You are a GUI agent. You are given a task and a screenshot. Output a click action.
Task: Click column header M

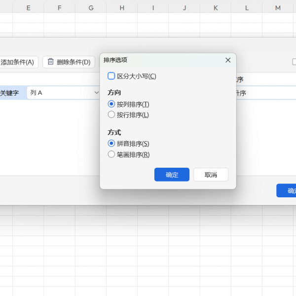click(278, 7)
